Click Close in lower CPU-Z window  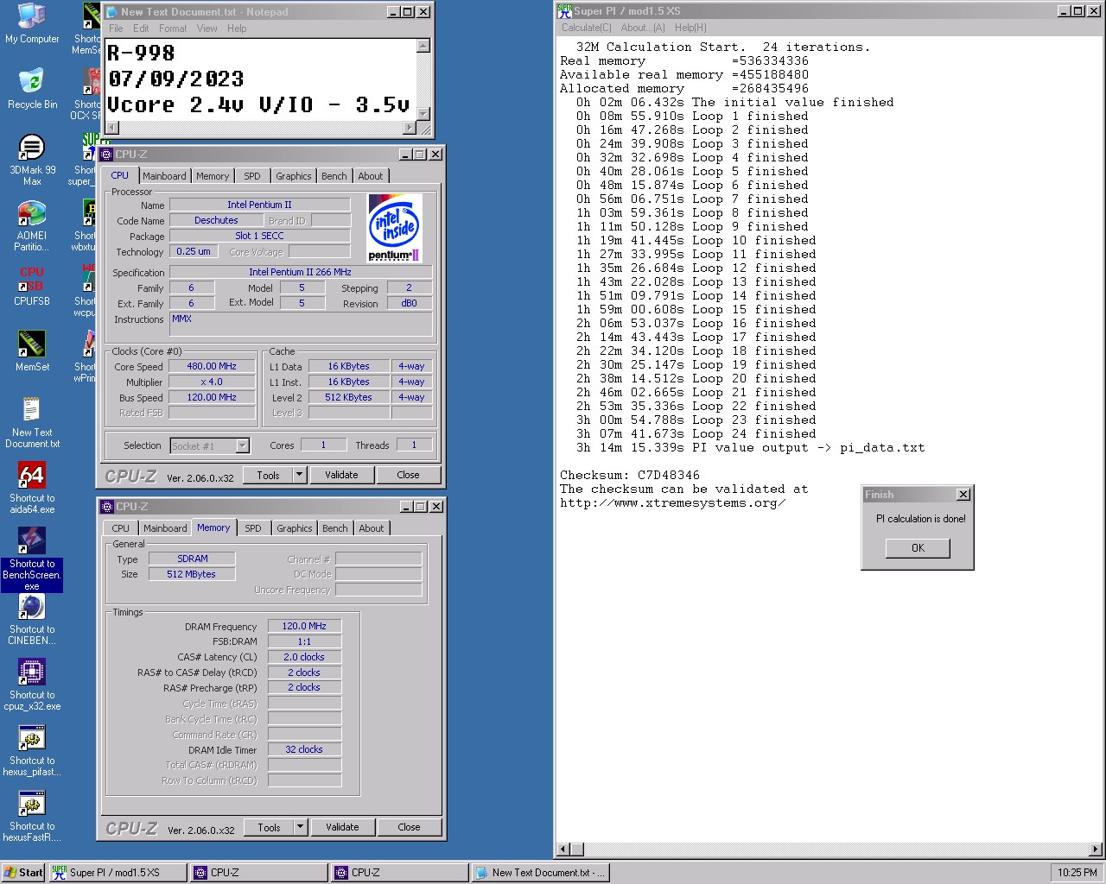coord(409,827)
